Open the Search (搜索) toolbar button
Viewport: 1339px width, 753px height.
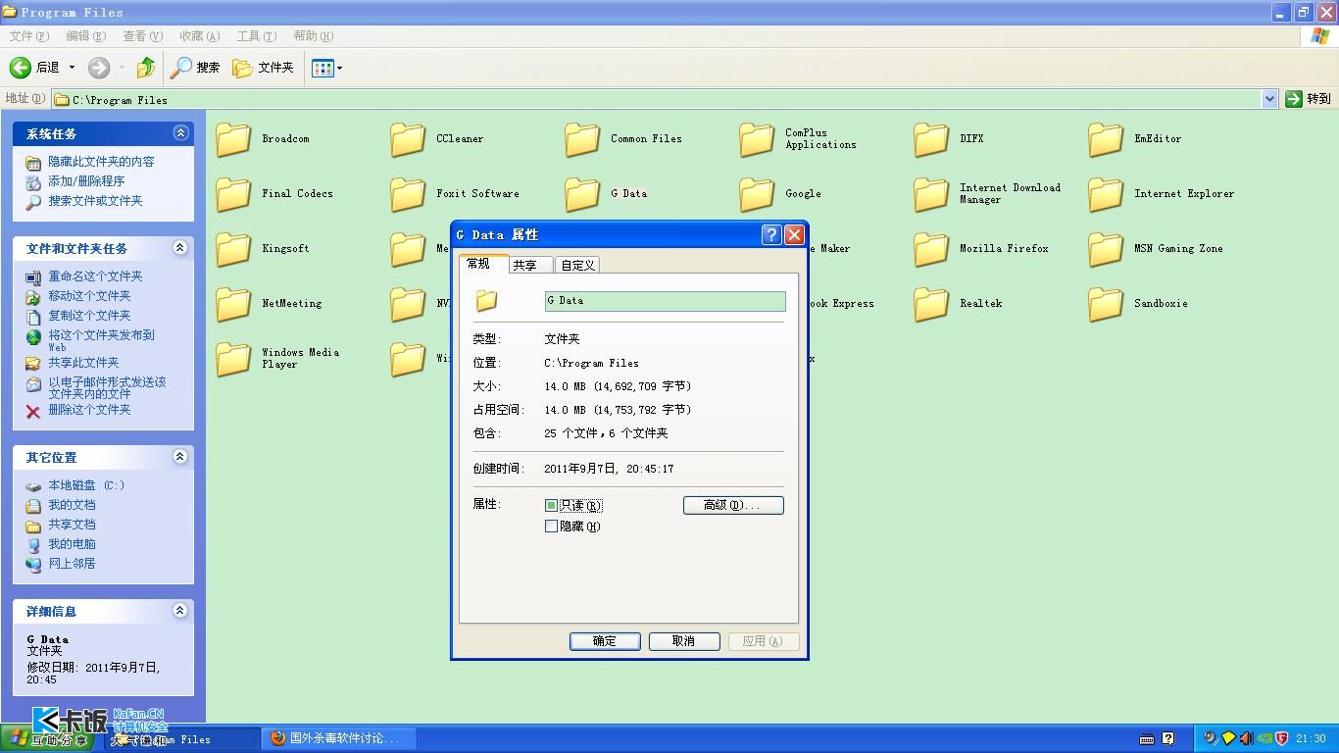point(195,68)
